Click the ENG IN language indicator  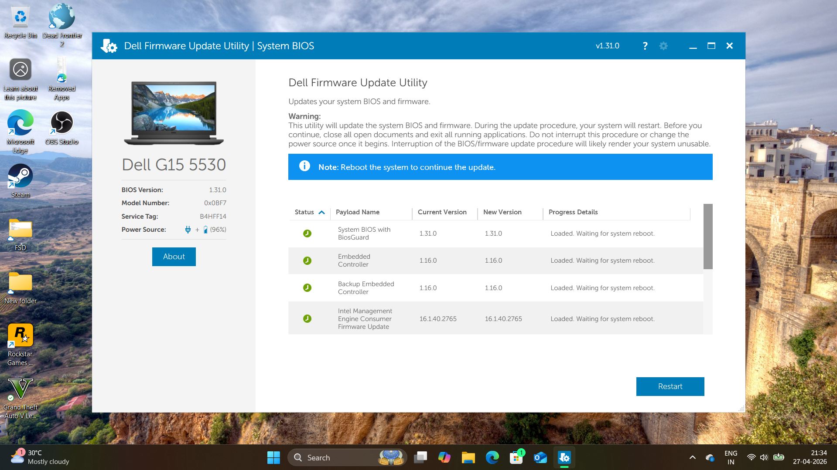(731, 457)
